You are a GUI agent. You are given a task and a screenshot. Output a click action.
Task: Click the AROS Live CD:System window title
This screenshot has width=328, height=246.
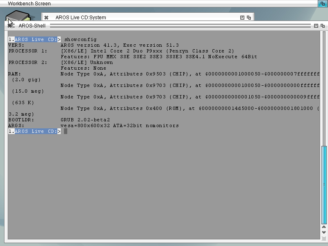pos(81,18)
